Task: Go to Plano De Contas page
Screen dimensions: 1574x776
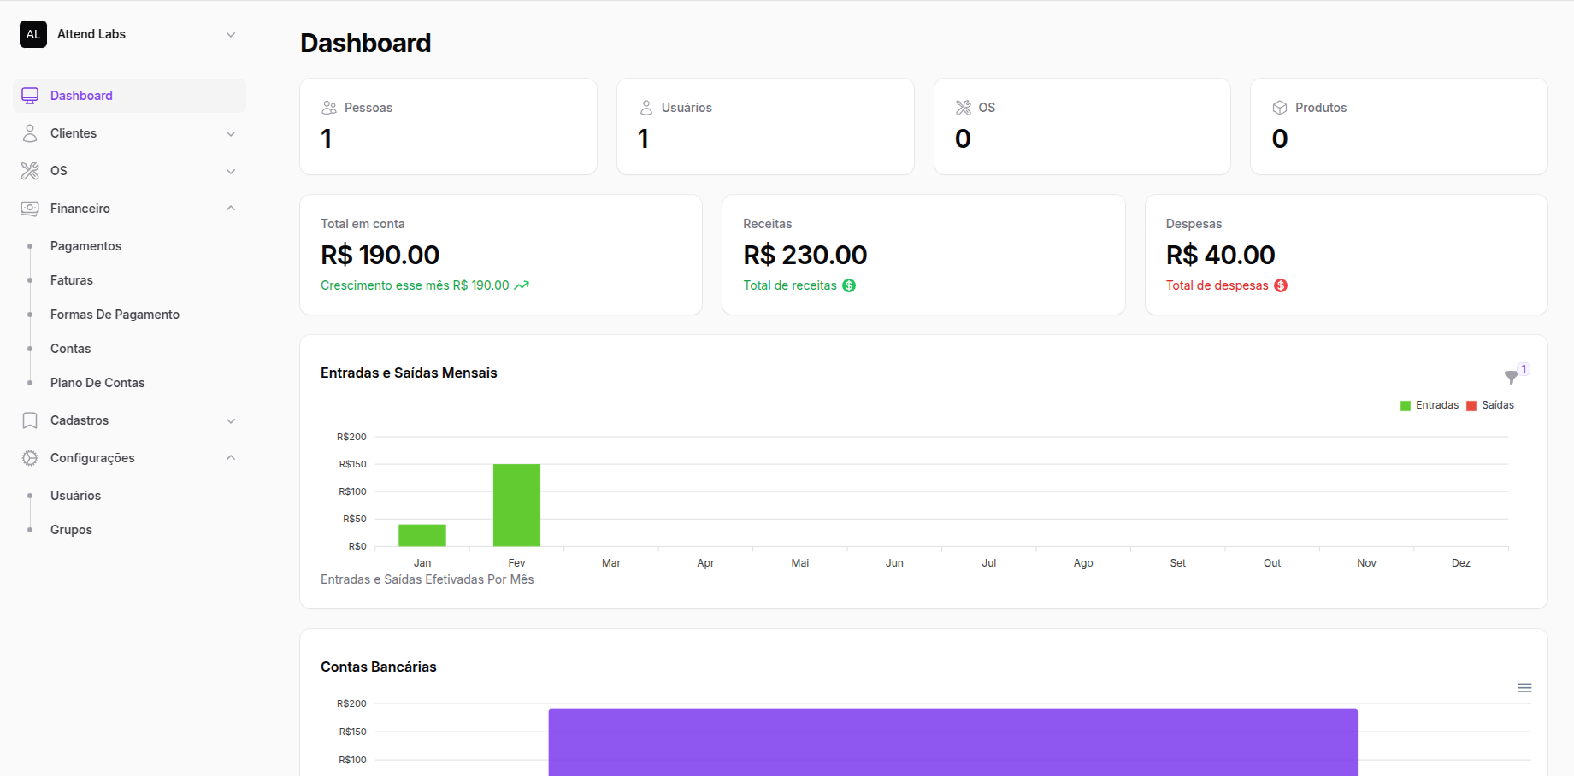Action: pos(97,383)
